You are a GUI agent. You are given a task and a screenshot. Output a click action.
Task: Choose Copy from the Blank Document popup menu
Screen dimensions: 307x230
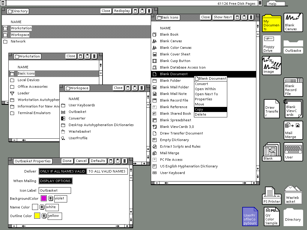pyautogui.click(x=210, y=109)
